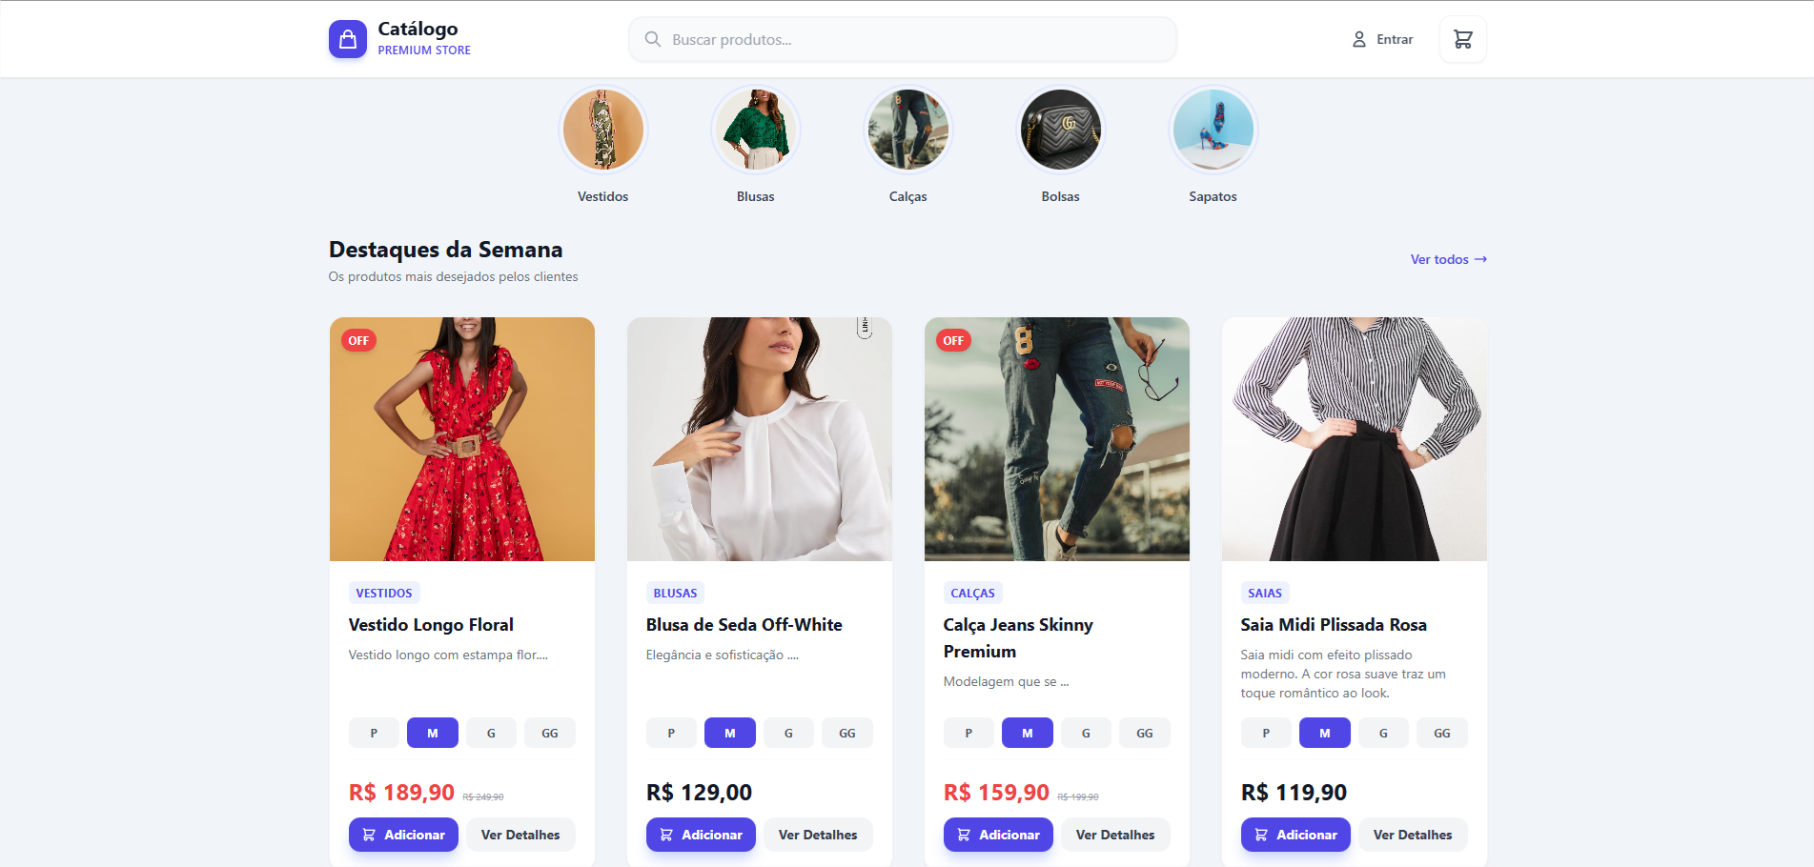The image size is (1814, 867).
Task: Select size GG for Blusa de Seda
Action: (846, 733)
